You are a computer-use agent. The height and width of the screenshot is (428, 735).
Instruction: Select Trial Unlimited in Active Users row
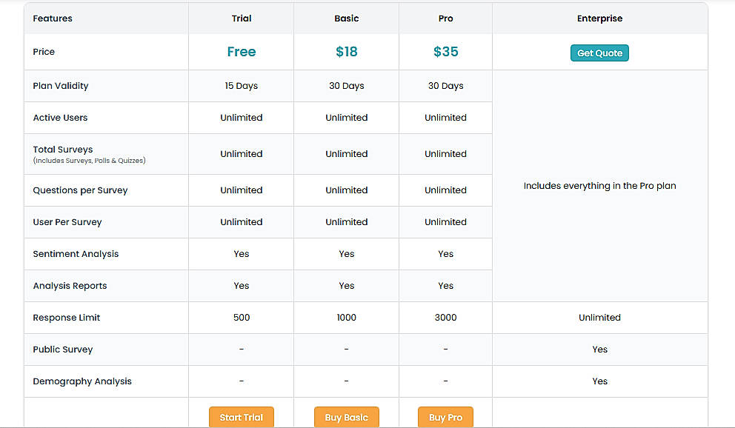[x=242, y=118]
